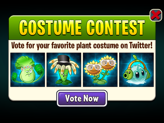Select the Bloomerang top hat costume

[x=64, y=70]
